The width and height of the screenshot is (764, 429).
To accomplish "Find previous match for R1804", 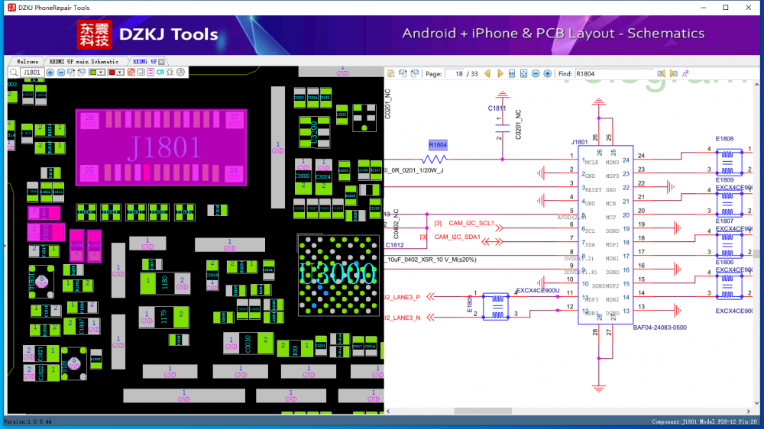I will pyautogui.click(x=662, y=74).
